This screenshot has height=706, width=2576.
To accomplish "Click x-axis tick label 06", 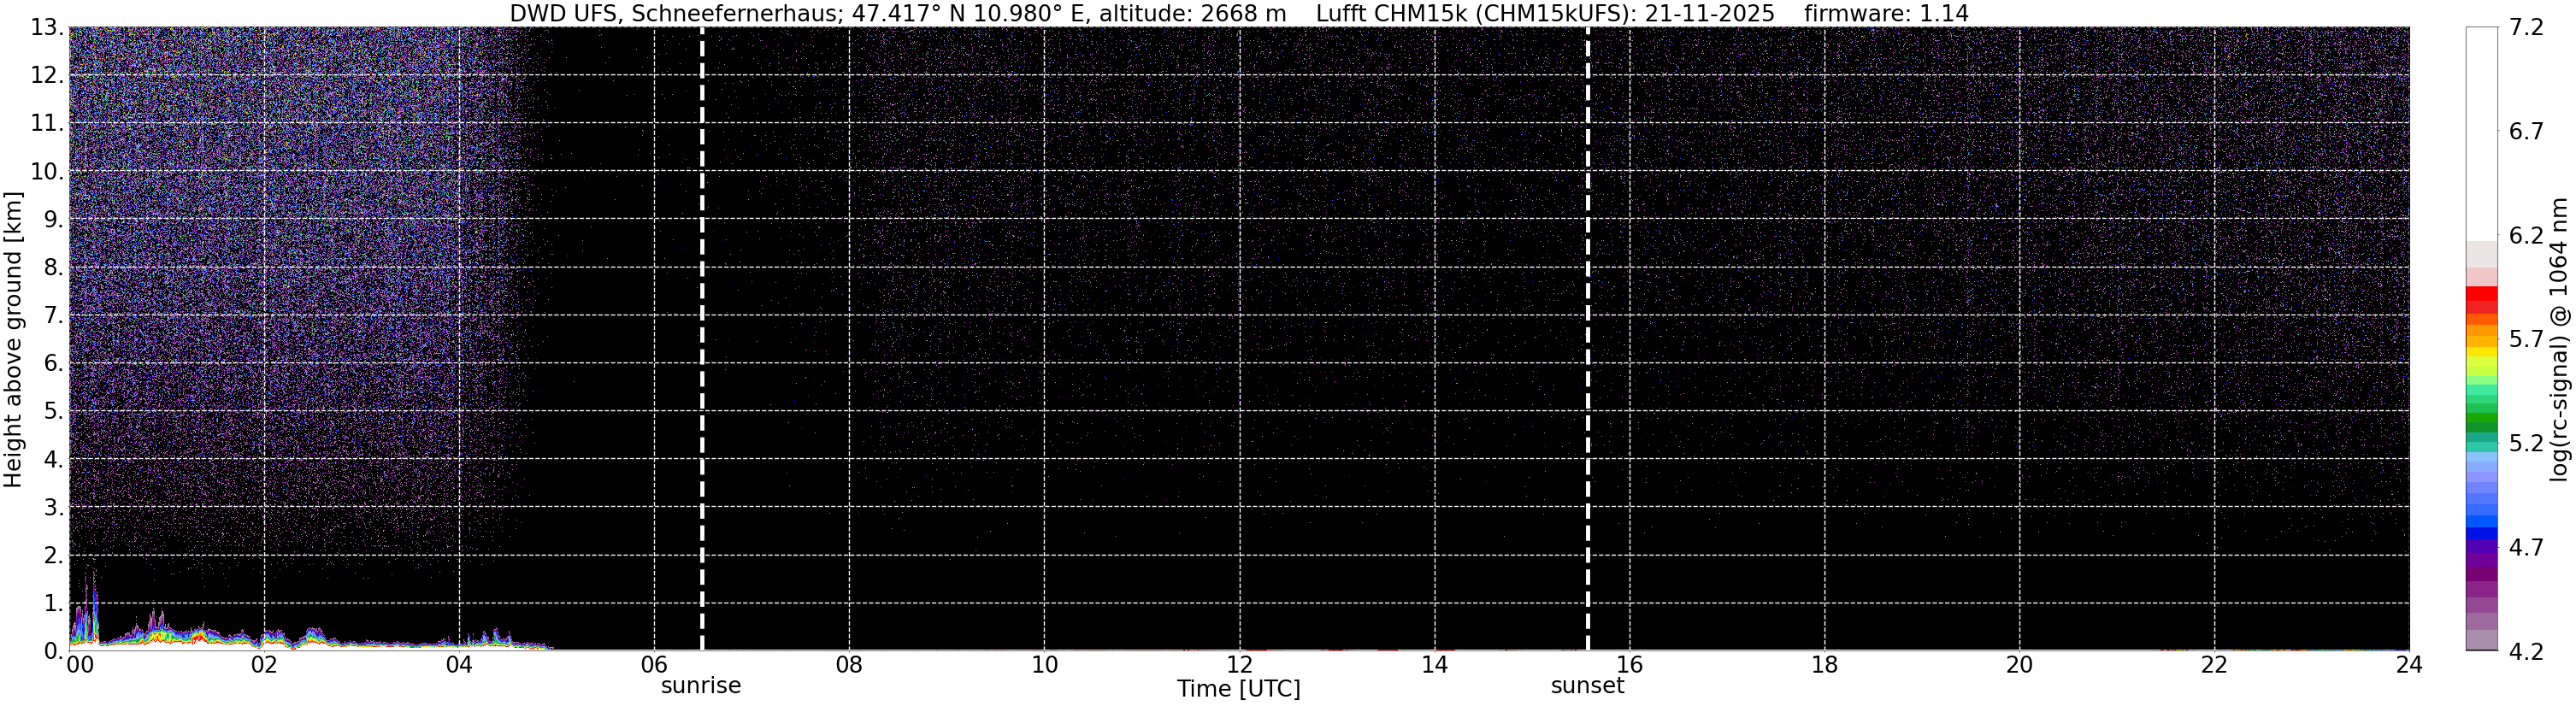I will click(x=653, y=665).
